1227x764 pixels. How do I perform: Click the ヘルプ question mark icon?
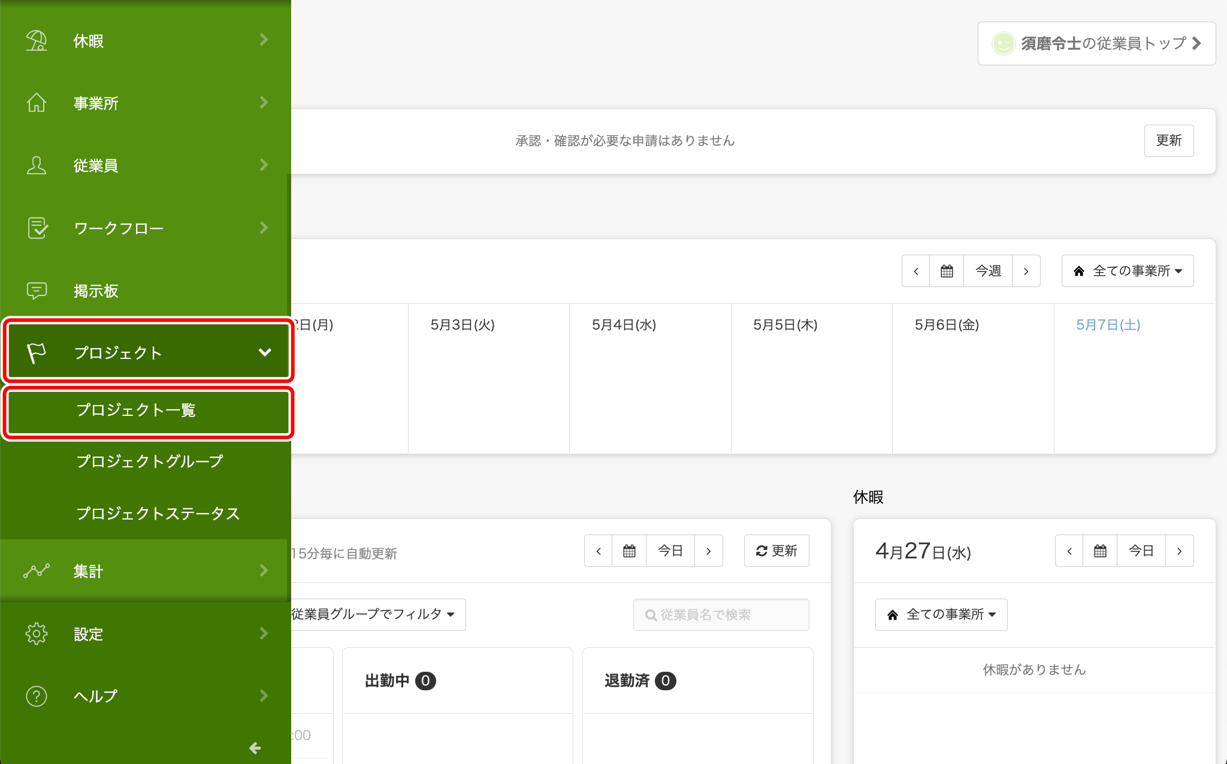click(37, 696)
